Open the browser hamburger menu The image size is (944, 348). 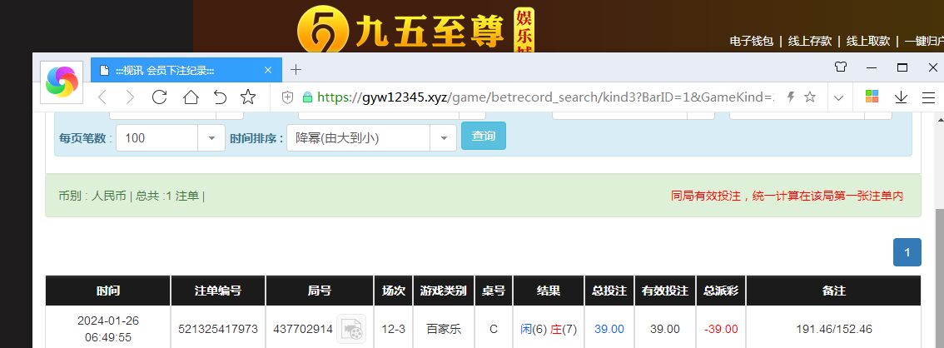[x=929, y=97]
